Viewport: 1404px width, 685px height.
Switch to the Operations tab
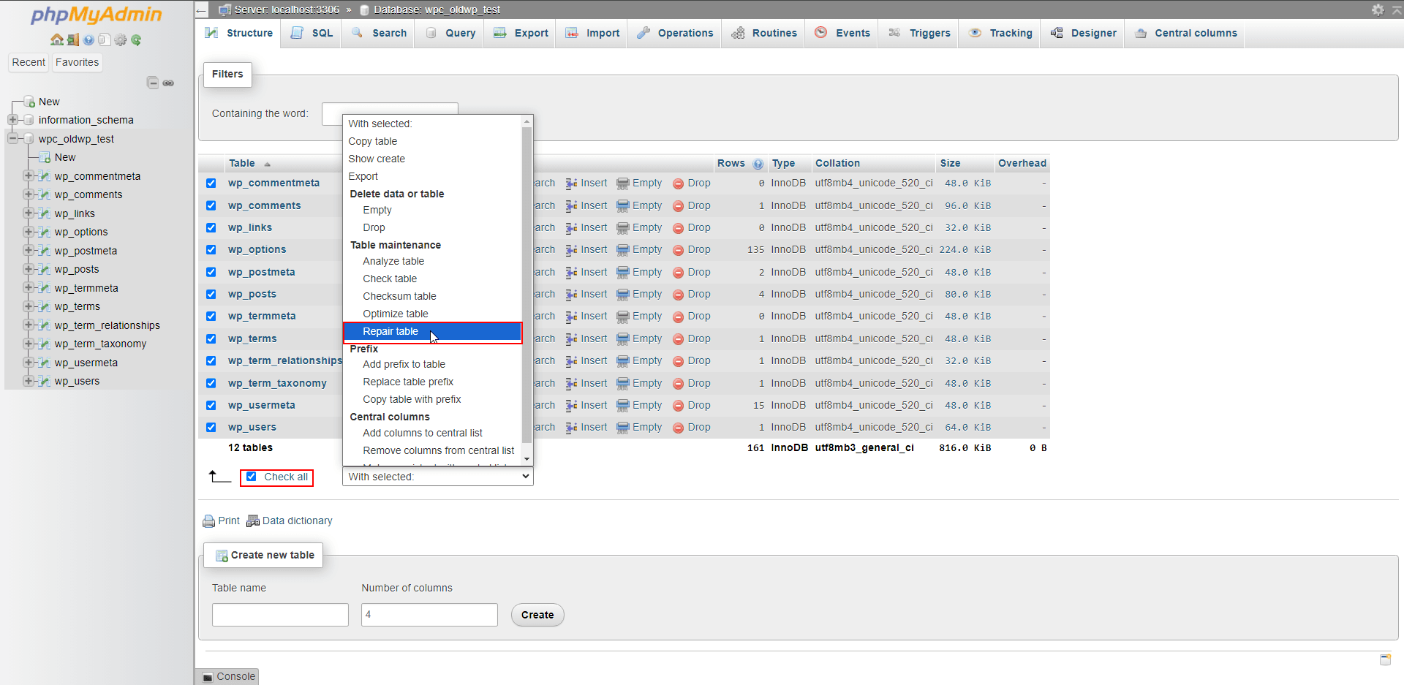click(x=674, y=34)
